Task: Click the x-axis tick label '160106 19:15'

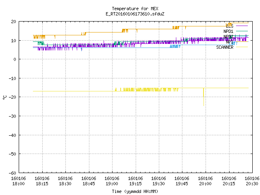Action: point(135,181)
